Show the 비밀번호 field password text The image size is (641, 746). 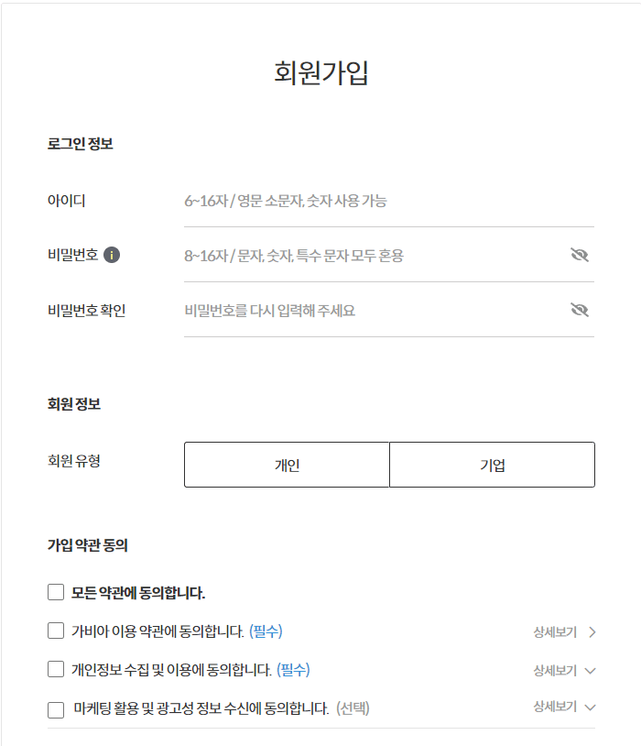[x=581, y=255]
